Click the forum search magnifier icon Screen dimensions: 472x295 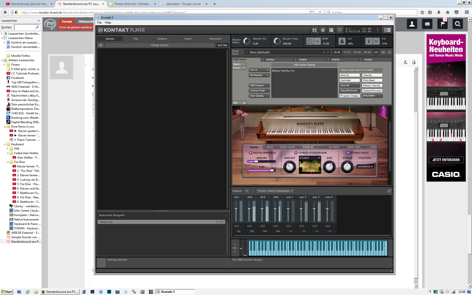pyautogui.click(x=458, y=24)
